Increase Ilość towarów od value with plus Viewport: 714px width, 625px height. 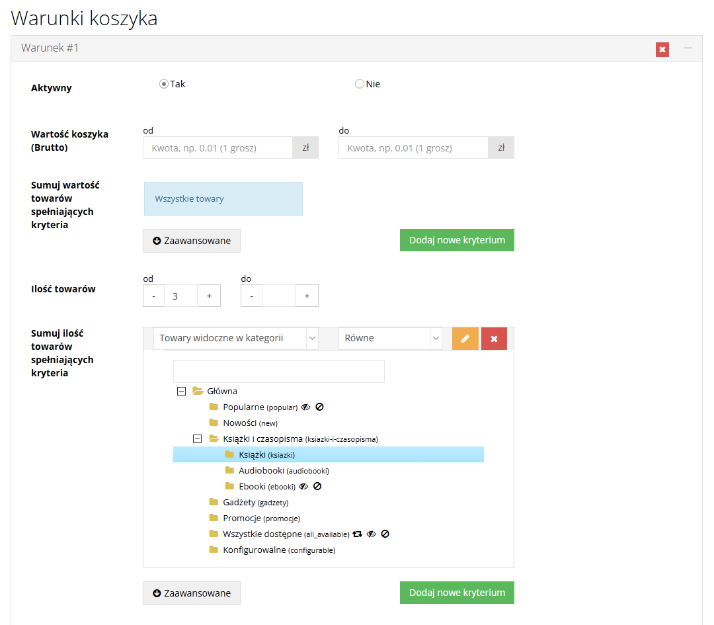pyautogui.click(x=209, y=296)
